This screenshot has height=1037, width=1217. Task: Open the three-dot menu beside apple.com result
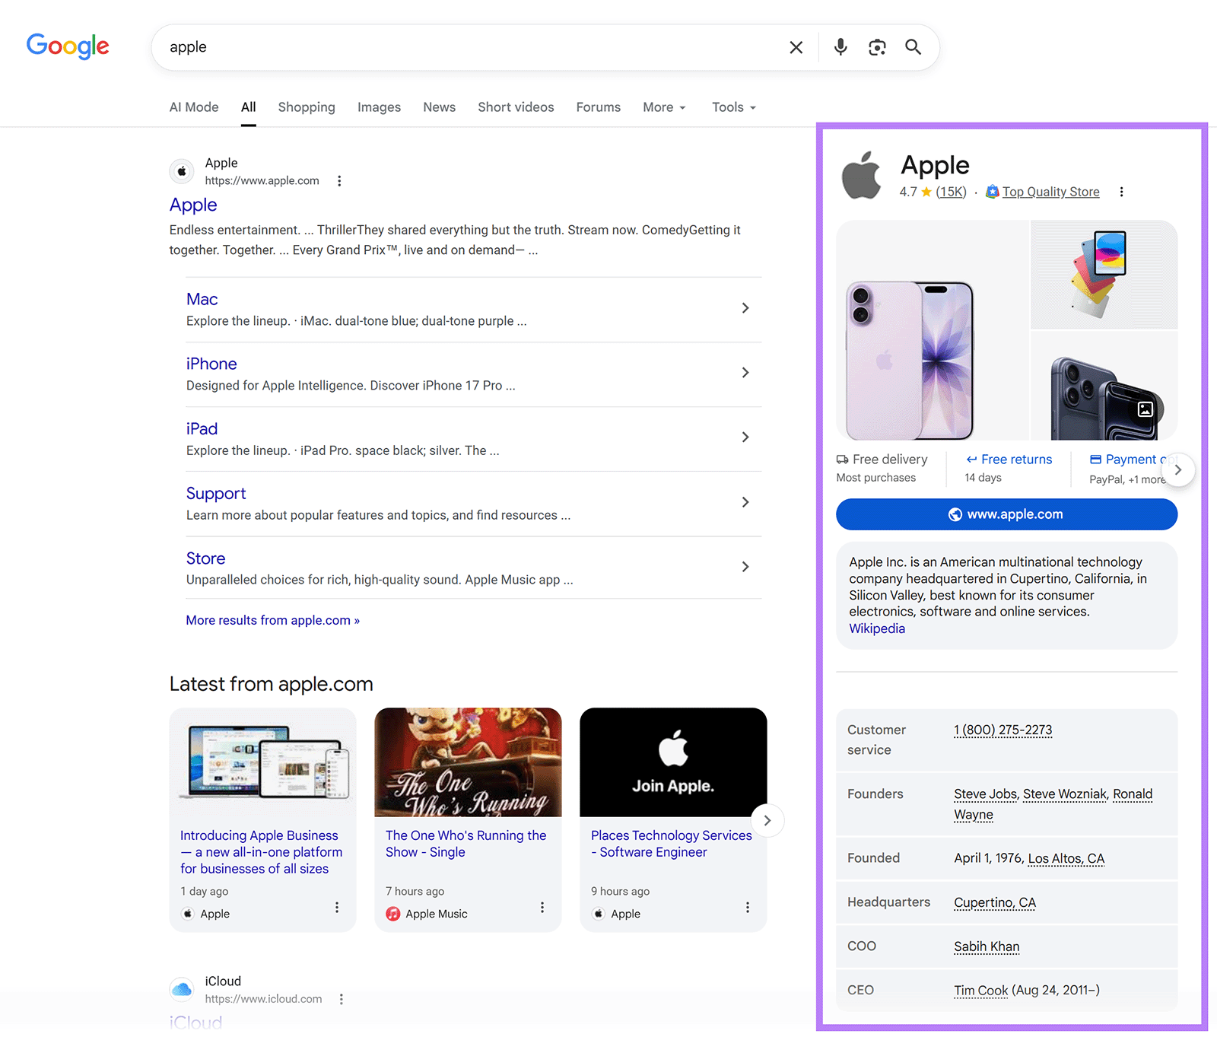pos(339,180)
